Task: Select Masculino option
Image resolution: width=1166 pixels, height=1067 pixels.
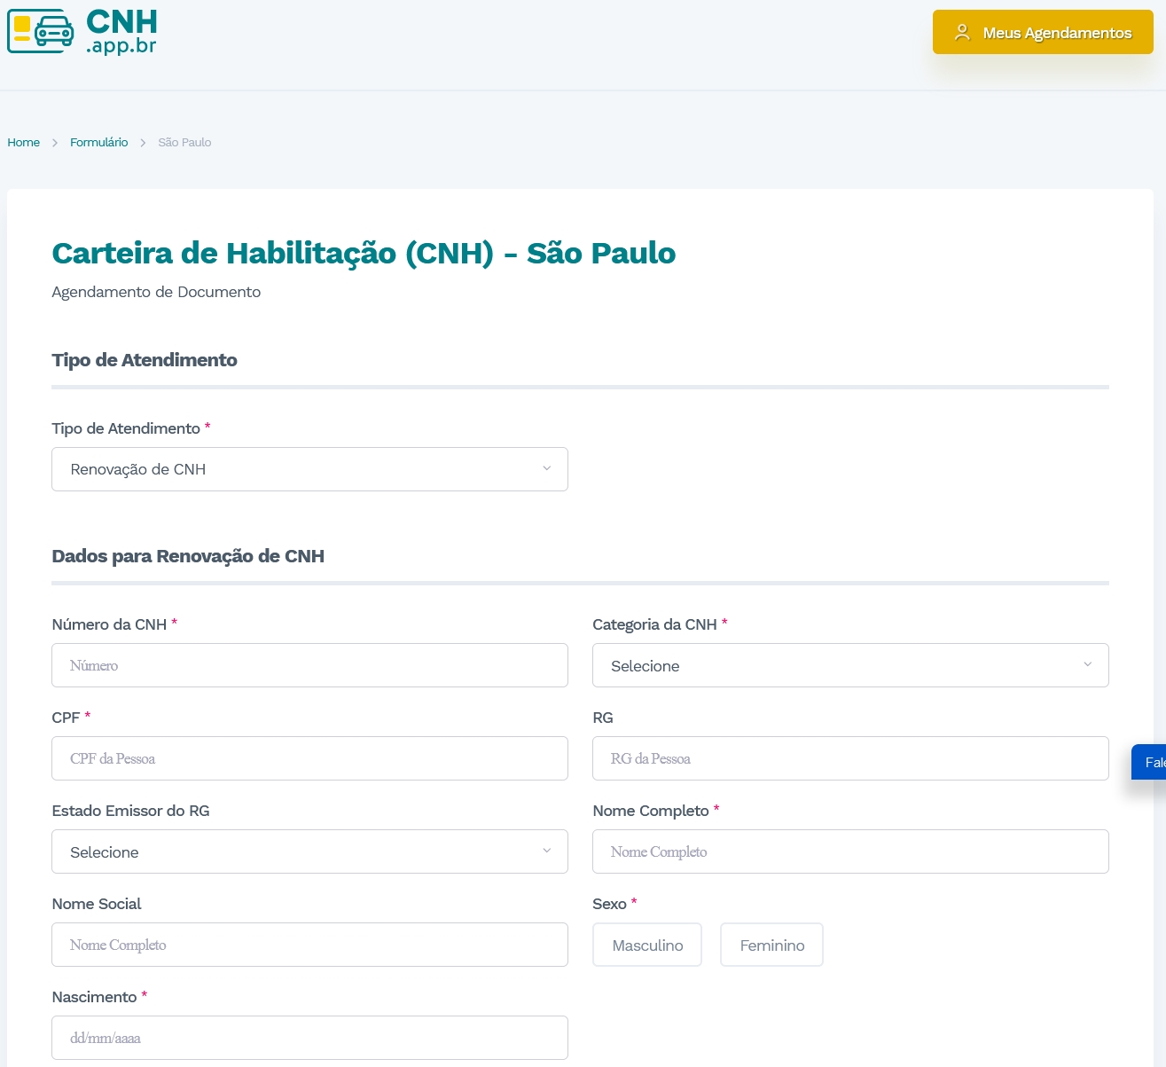Action: pyautogui.click(x=647, y=945)
